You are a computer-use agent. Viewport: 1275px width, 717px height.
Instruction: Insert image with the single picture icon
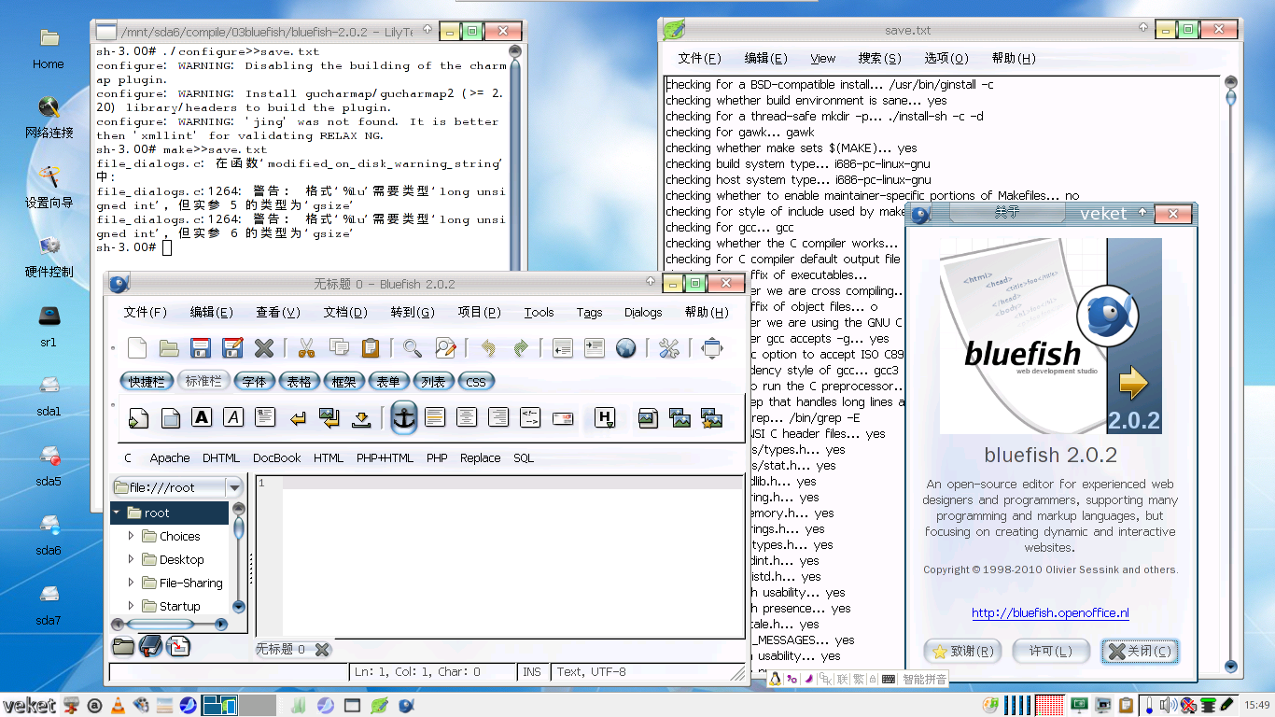point(648,417)
